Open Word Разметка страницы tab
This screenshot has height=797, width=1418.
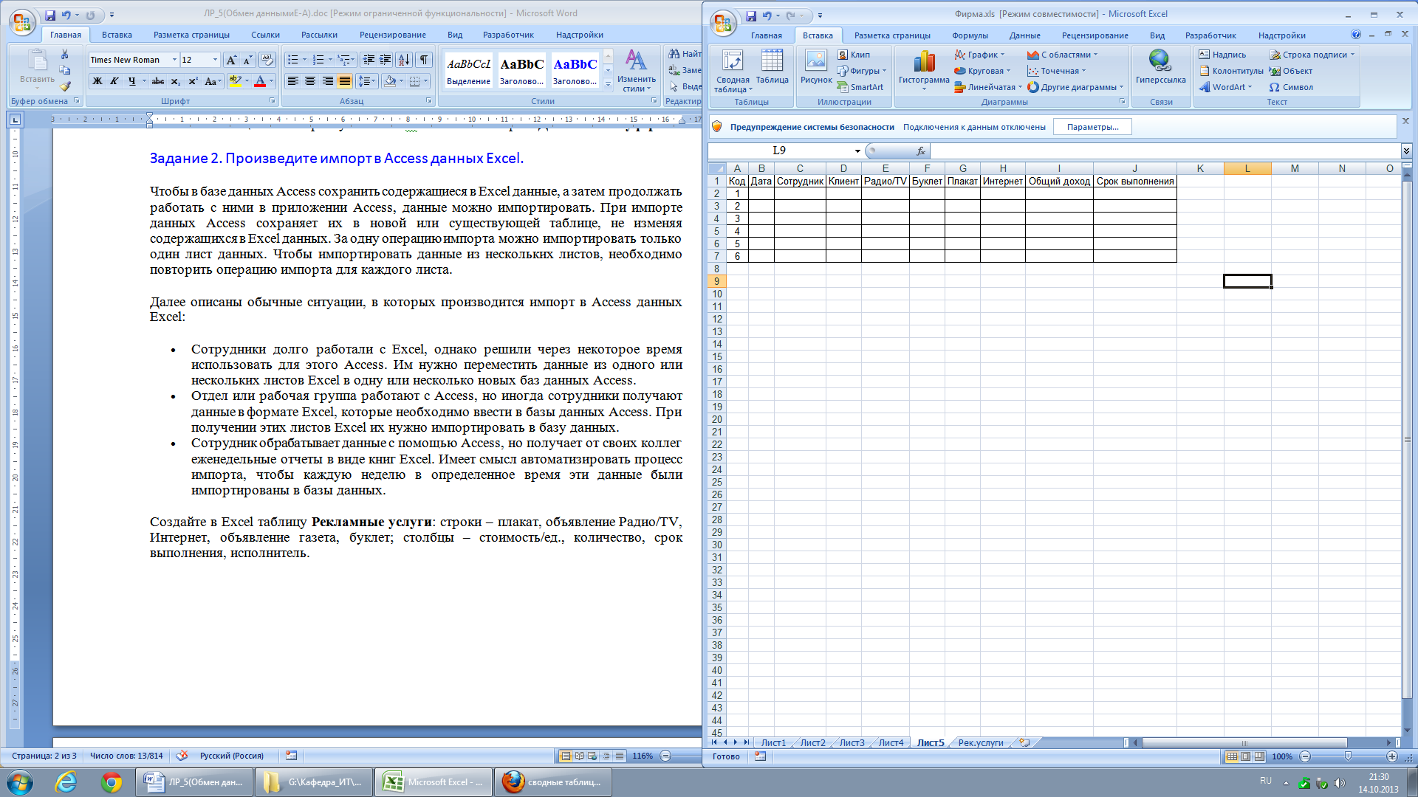[191, 35]
